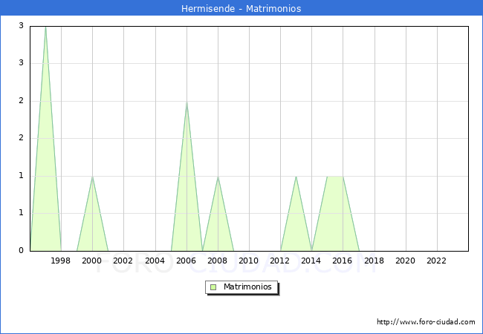
Task: Select the 2014 x-axis label
Action: click(311, 261)
